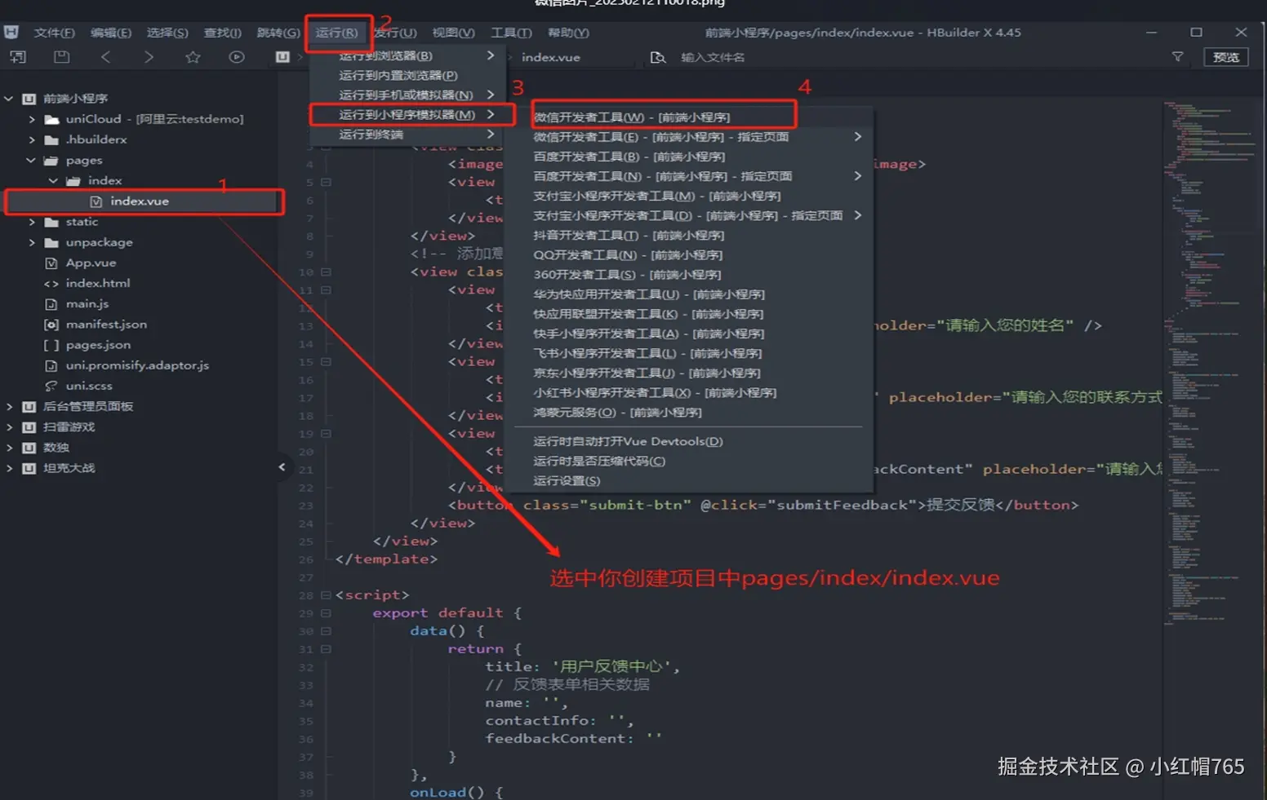
Task: Click the uni.scss stylesheet icon
Action: (51, 386)
